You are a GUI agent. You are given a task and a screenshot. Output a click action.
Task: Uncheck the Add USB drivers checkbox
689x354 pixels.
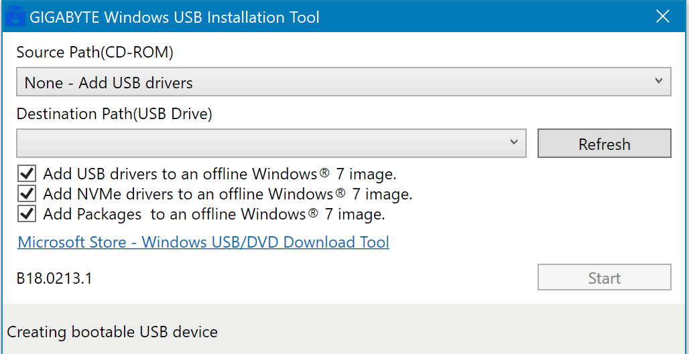click(x=27, y=175)
